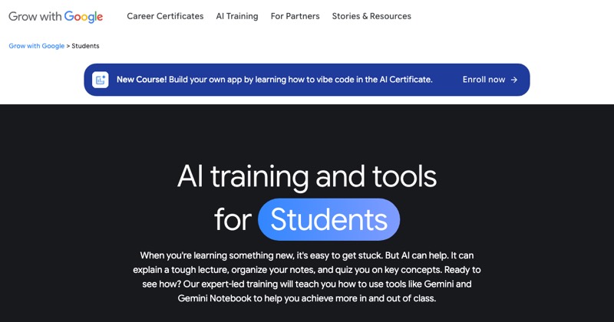Click the New Course banner message text
This screenshot has width=614, height=322.
coord(275,80)
